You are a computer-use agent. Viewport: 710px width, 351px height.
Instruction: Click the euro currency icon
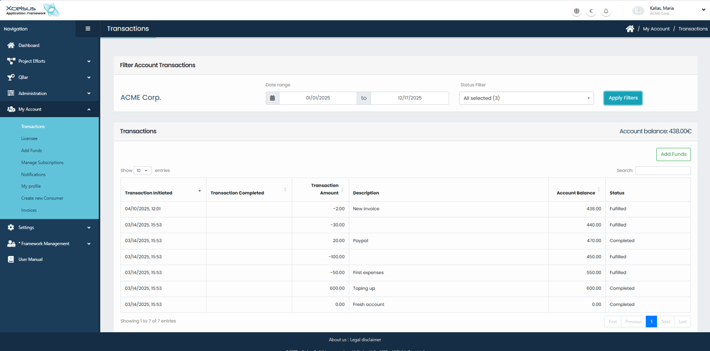tap(591, 11)
